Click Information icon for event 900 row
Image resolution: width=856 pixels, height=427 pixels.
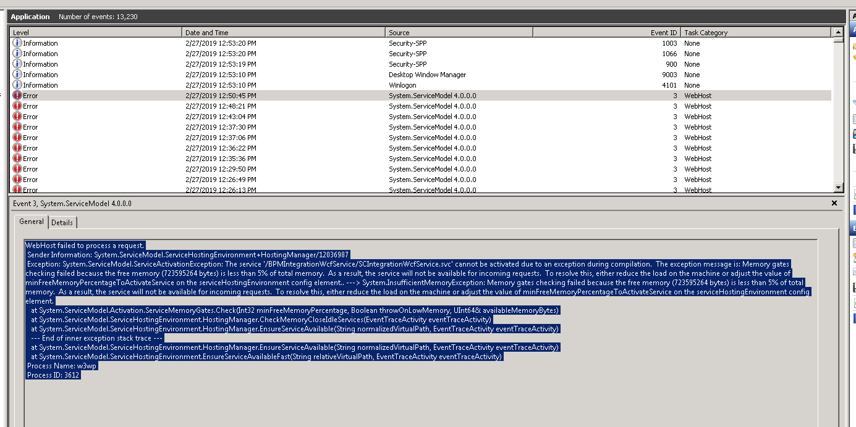click(x=17, y=64)
